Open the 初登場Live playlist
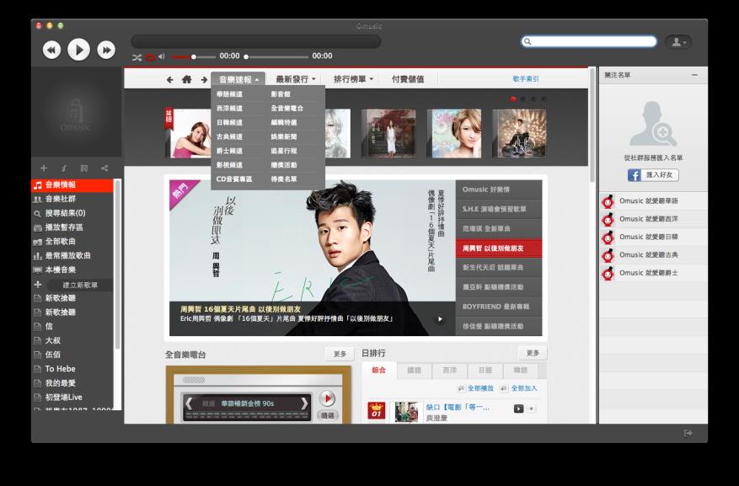The width and height of the screenshot is (739, 486). pos(72,397)
